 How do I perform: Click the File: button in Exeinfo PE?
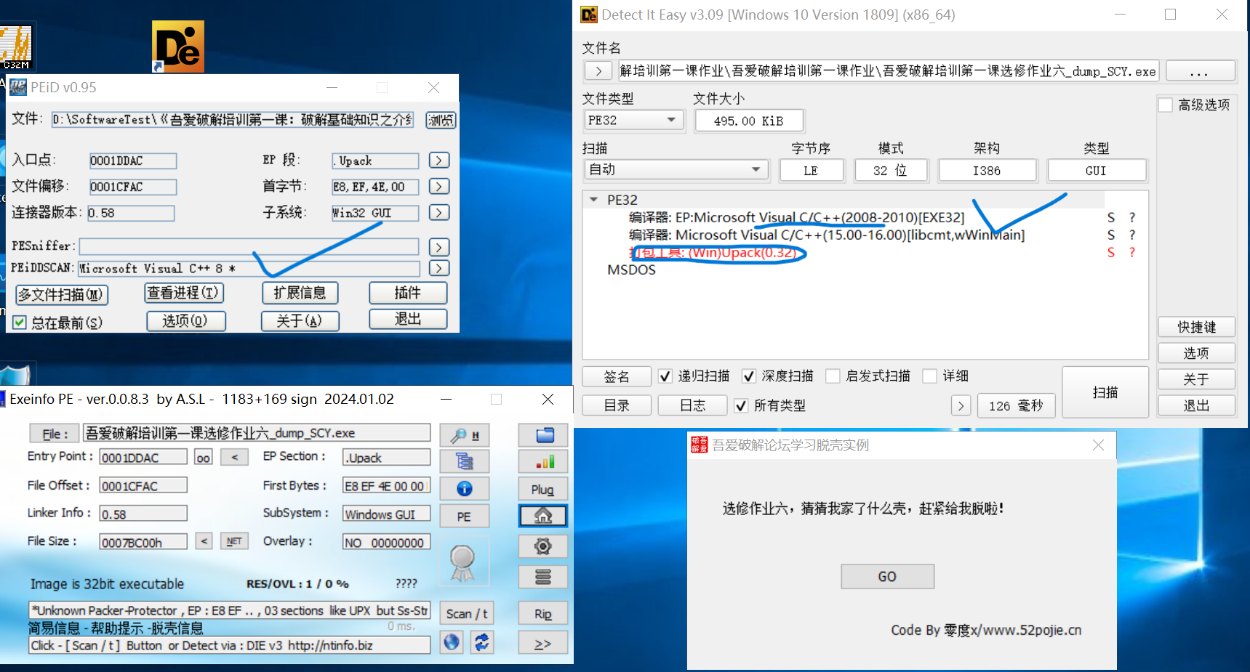[54, 434]
